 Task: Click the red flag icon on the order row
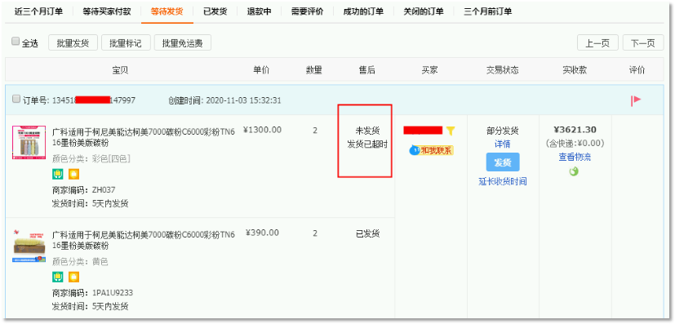click(636, 100)
